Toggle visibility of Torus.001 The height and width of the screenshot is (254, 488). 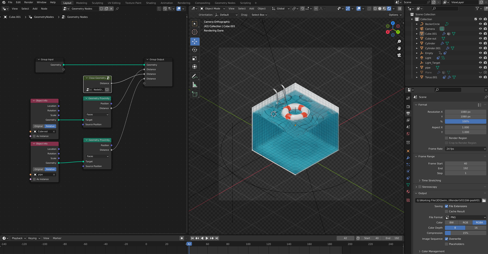480,77
